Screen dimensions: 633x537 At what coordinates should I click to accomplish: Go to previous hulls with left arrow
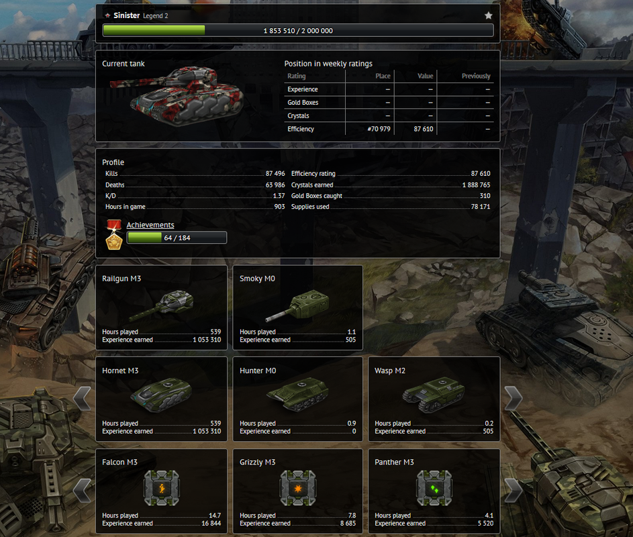pyautogui.click(x=82, y=399)
